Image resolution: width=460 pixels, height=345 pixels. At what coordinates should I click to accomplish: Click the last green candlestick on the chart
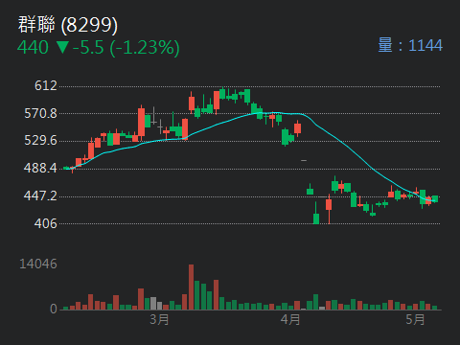(x=435, y=199)
